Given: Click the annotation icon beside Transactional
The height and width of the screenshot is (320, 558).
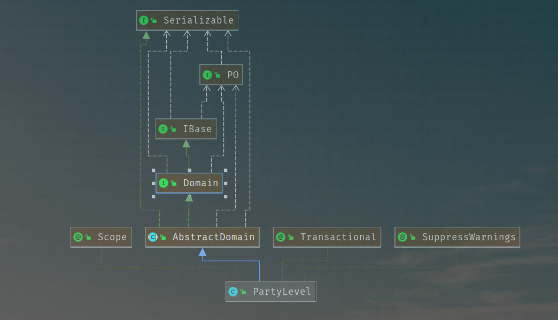Looking at the screenshot, I should [x=281, y=237].
